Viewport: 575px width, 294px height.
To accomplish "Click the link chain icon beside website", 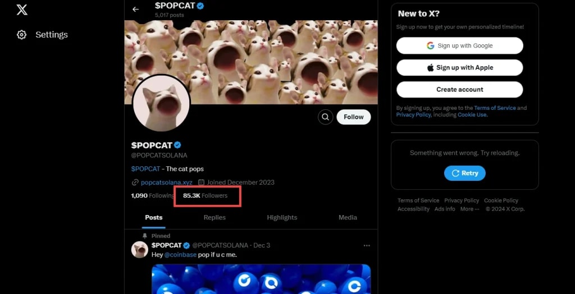I will click(x=135, y=182).
